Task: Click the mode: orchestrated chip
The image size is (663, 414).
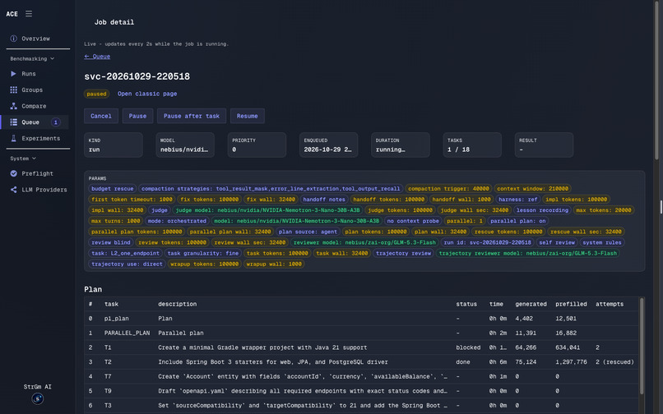Action: pos(177,221)
